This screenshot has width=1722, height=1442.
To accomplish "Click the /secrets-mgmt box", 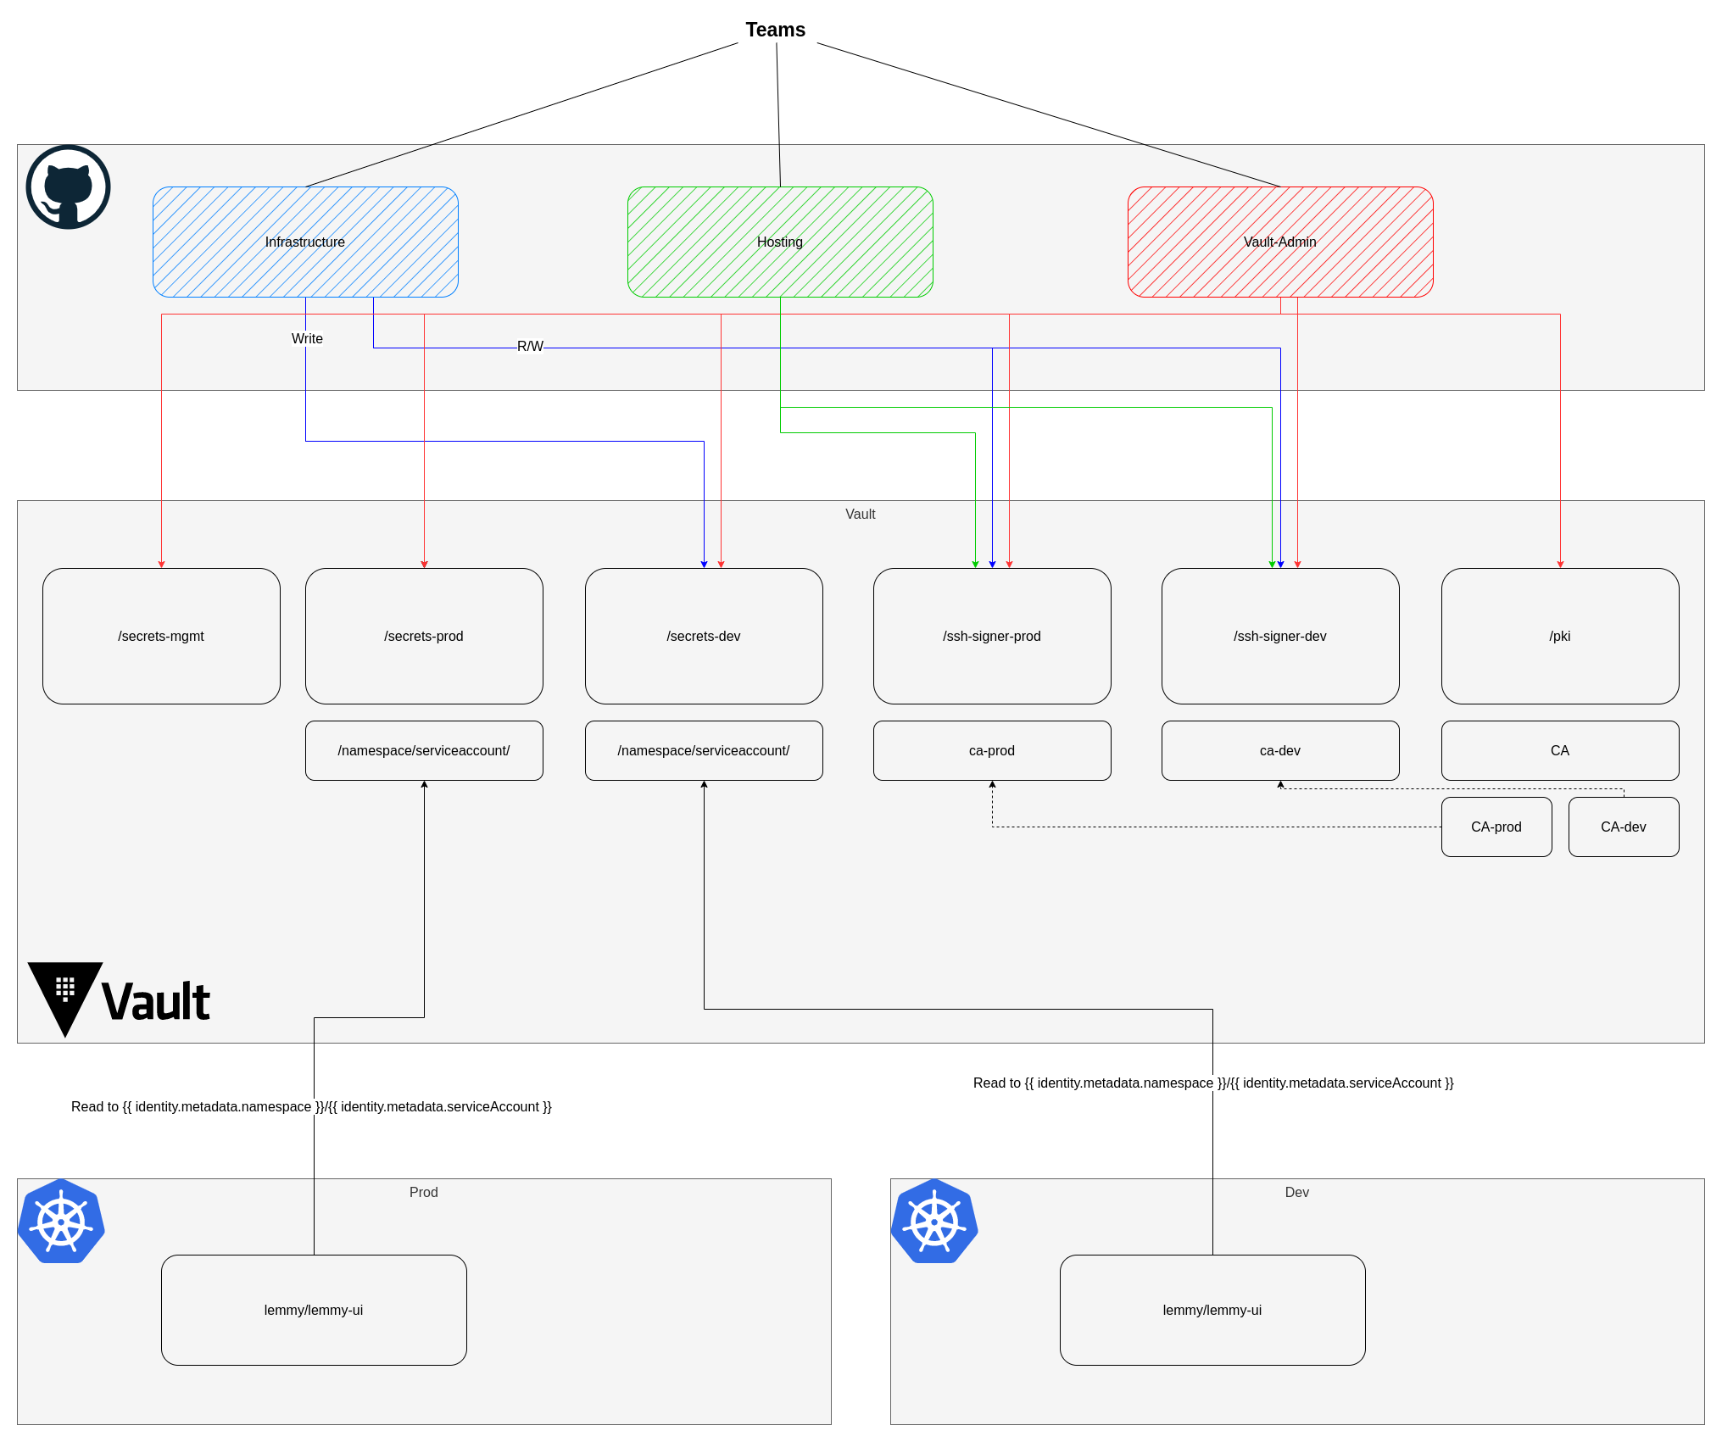I will point(161,636).
